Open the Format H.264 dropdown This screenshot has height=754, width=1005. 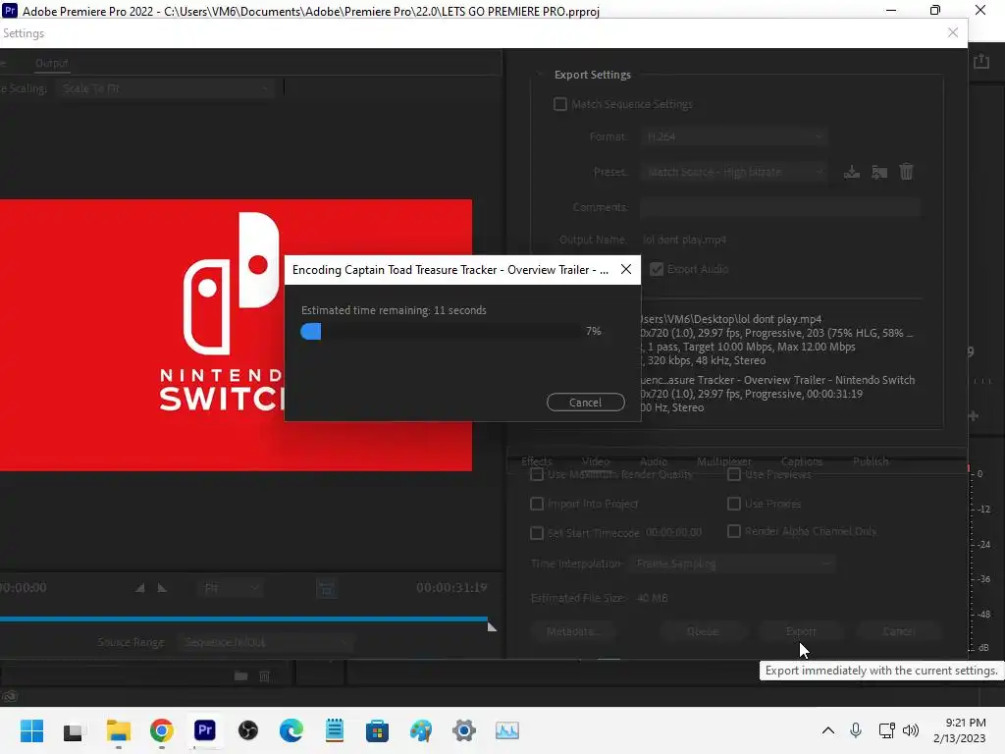[x=734, y=136]
